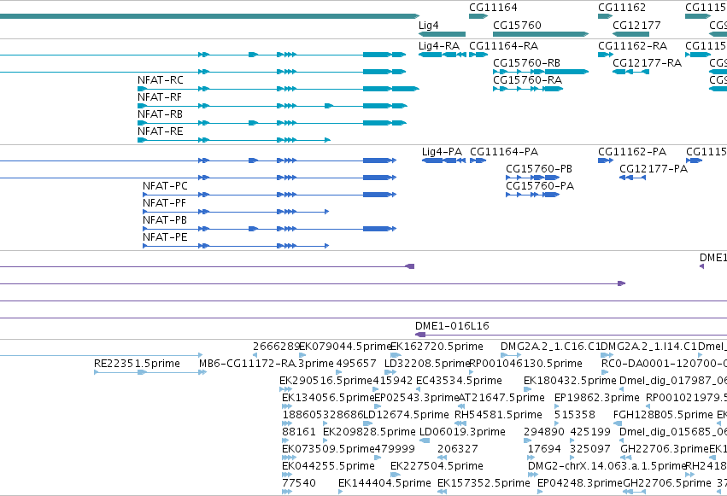Select the NFAT-RB transcript label

tap(160, 114)
